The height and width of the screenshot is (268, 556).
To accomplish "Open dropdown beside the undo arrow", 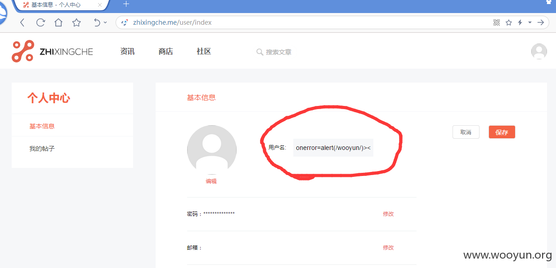I will tap(105, 22).
